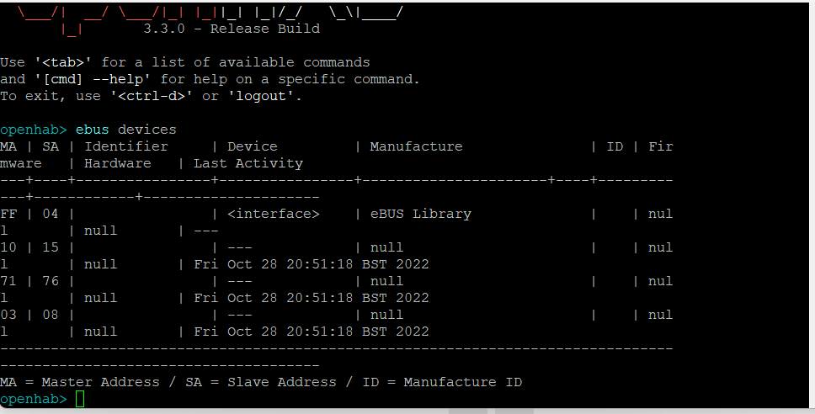
Task: Click the '3.3.0 - Release Build' version text
Action: pos(232,29)
